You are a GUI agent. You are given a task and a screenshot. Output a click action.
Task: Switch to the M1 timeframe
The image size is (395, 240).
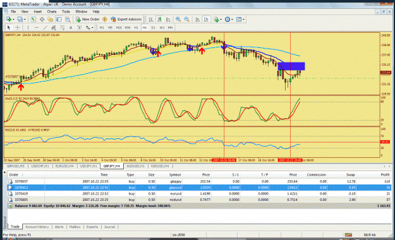(102, 28)
